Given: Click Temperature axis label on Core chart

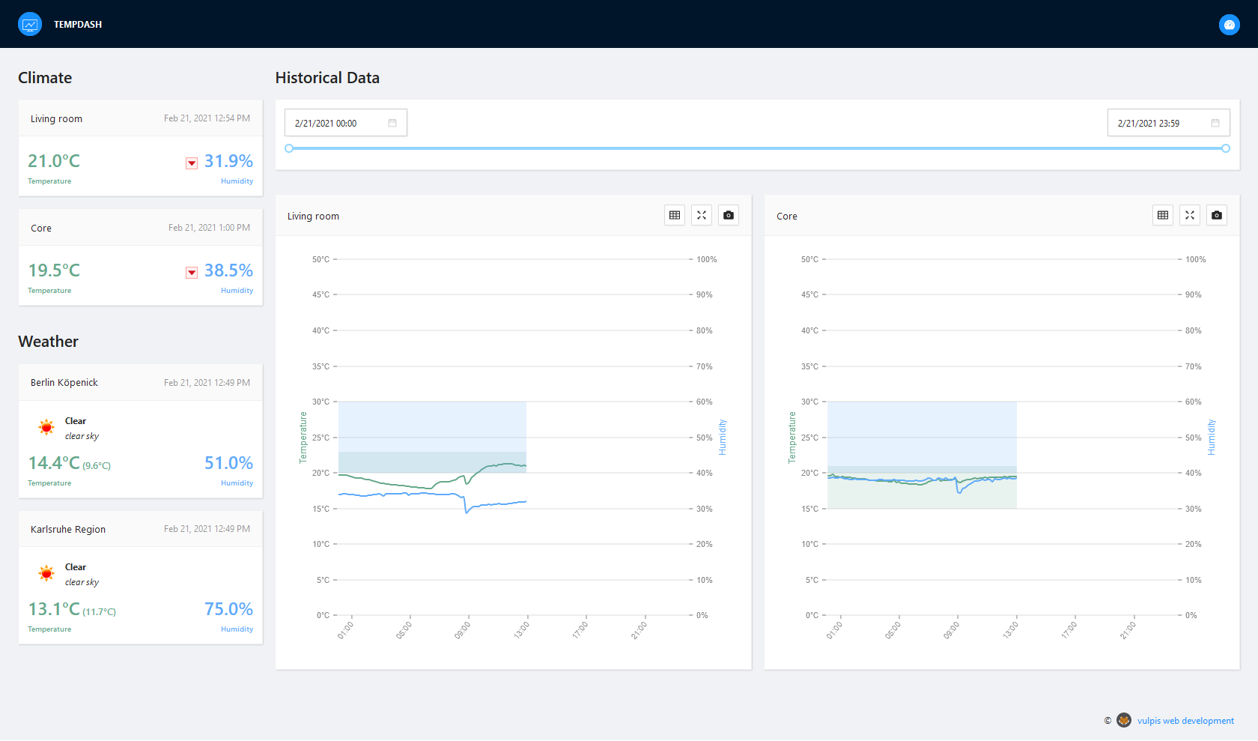Looking at the screenshot, I should point(792,438).
